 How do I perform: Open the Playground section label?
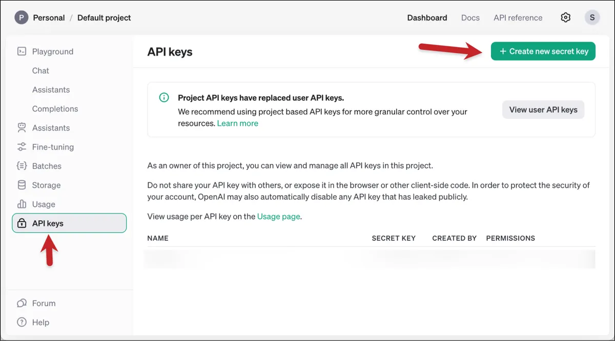click(53, 51)
